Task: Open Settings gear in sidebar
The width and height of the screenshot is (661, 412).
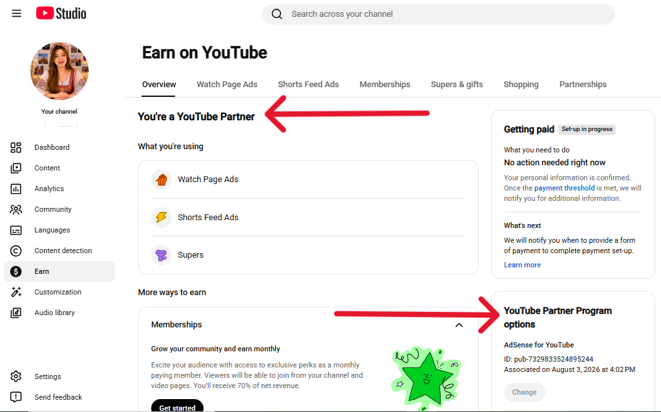Action: [16, 376]
